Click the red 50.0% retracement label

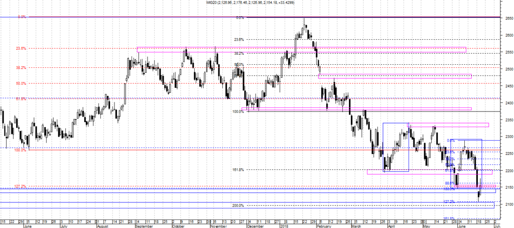click(x=20, y=83)
